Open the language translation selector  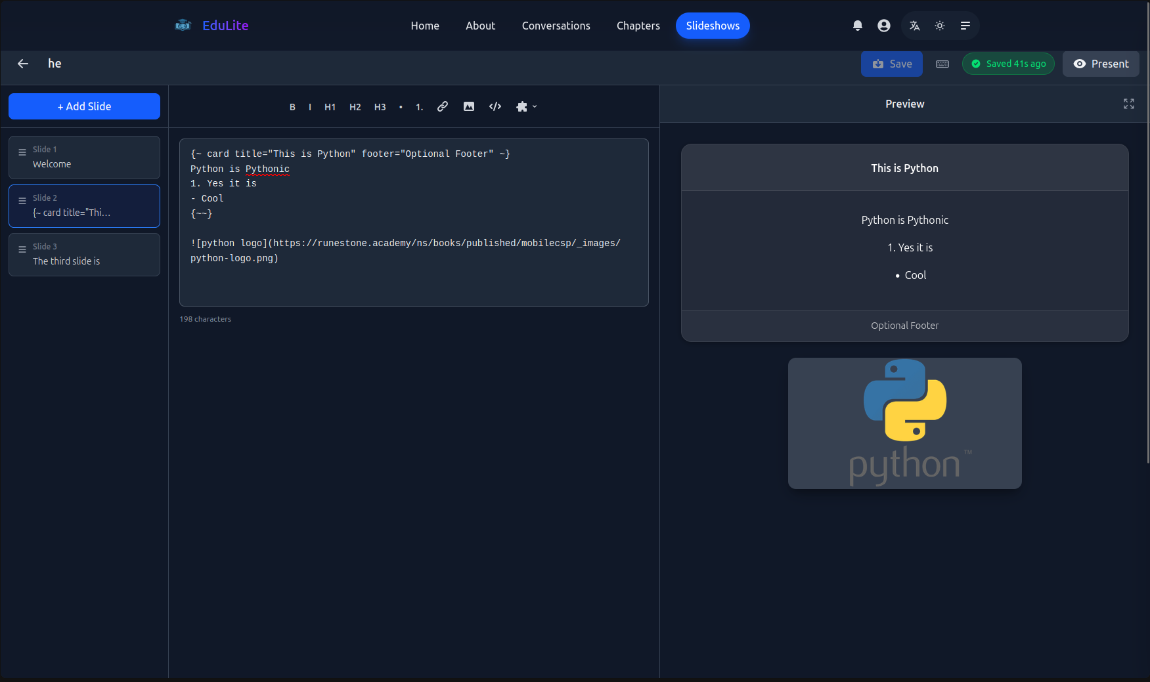point(914,26)
